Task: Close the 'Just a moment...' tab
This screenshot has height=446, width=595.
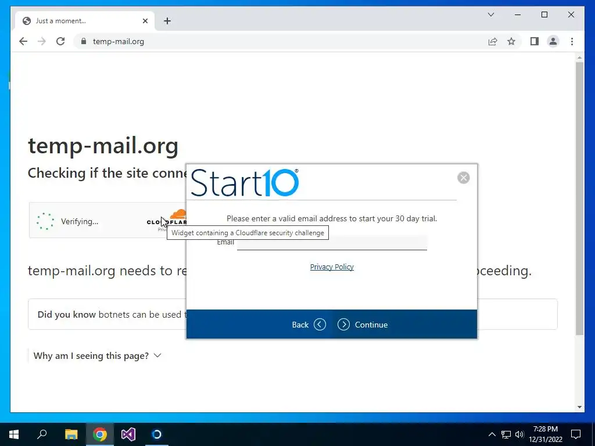Action: point(145,21)
